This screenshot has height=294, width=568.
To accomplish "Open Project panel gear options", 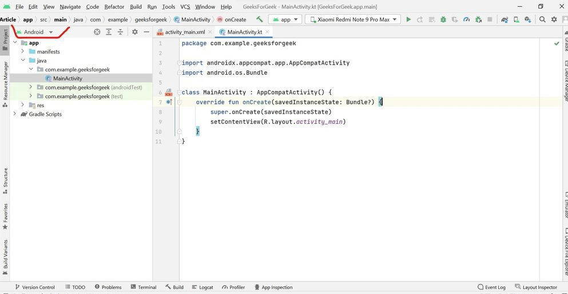I will click(135, 32).
